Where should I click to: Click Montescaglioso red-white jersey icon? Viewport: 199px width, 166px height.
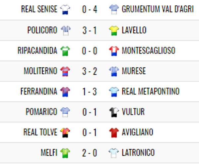[x=114, y=51]
